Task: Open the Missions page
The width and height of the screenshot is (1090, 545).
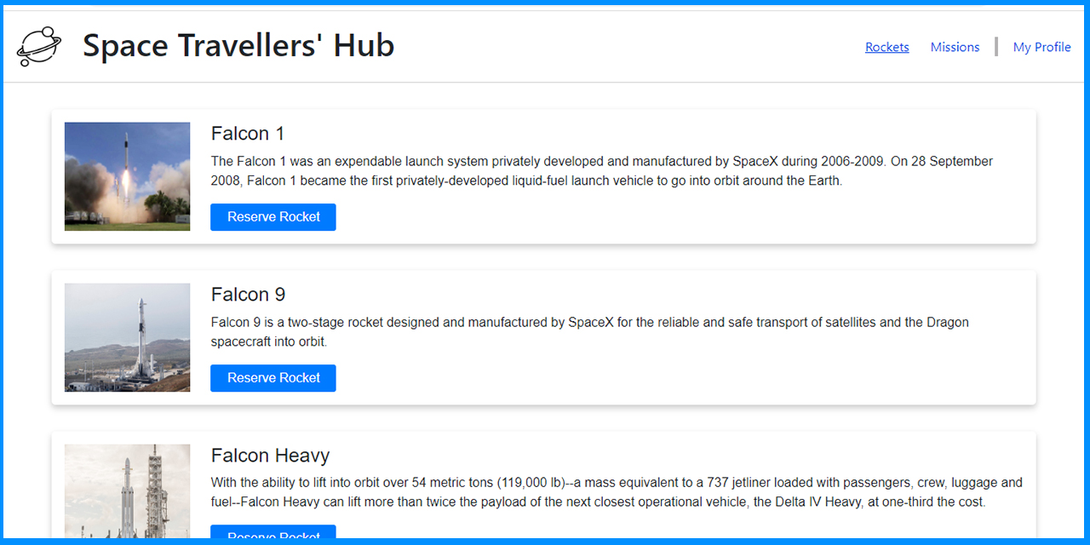Action: (955, 47)
